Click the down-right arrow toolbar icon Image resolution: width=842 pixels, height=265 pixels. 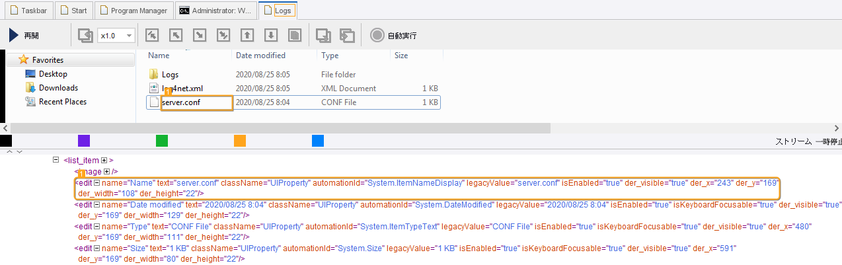pos(200,36)
